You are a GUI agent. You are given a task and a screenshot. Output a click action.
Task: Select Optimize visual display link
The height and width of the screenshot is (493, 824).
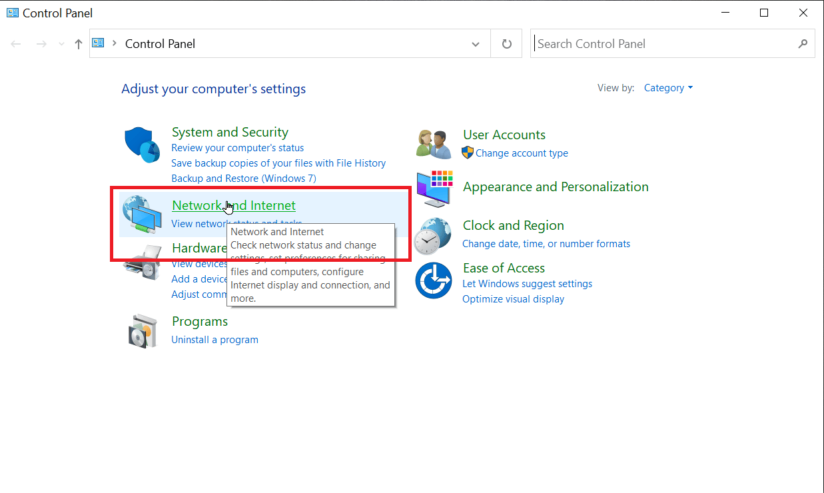(x=513, y=299)
